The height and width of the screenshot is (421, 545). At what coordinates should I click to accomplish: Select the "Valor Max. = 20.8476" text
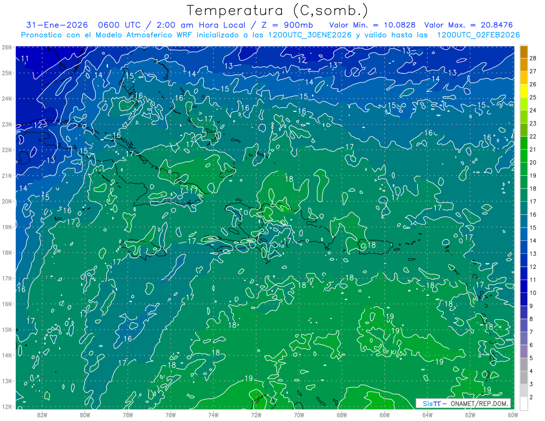click(x=468, y=25)
